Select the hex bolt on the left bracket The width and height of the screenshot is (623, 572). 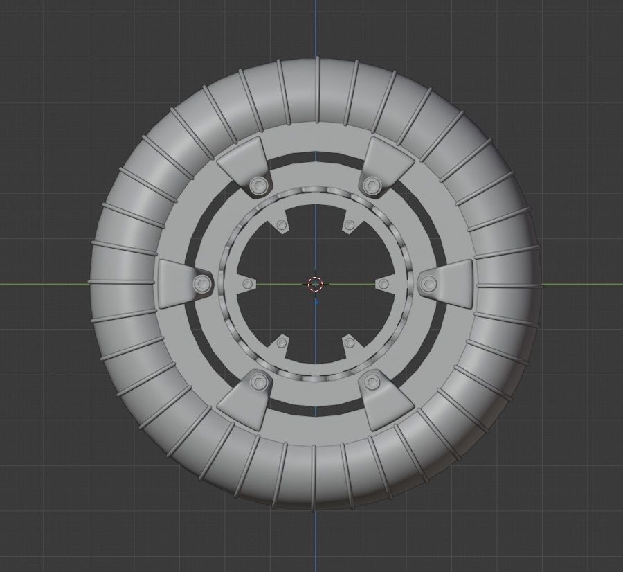pos(201,283)
